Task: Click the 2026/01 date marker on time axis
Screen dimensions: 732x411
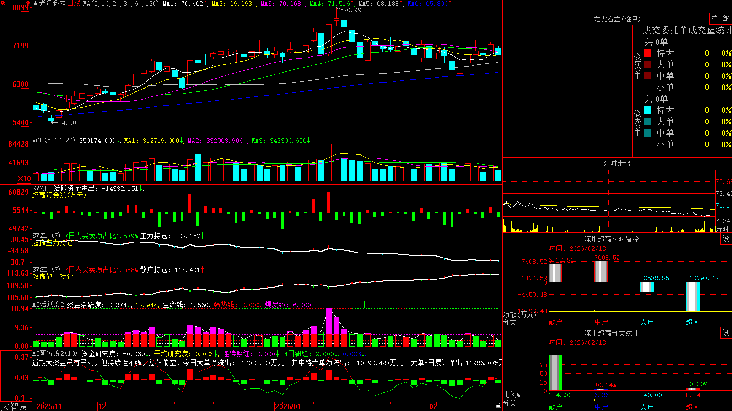Action: (288, 406)
